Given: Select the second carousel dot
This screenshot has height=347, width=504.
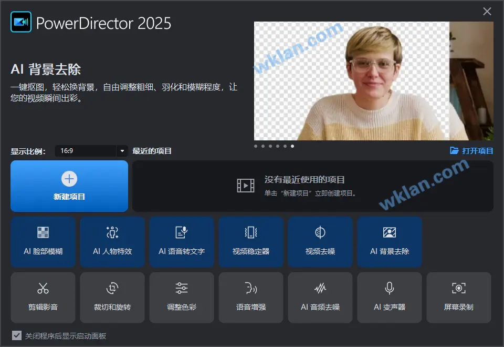Looking at the screenshot, I should (x=263, y=146).
